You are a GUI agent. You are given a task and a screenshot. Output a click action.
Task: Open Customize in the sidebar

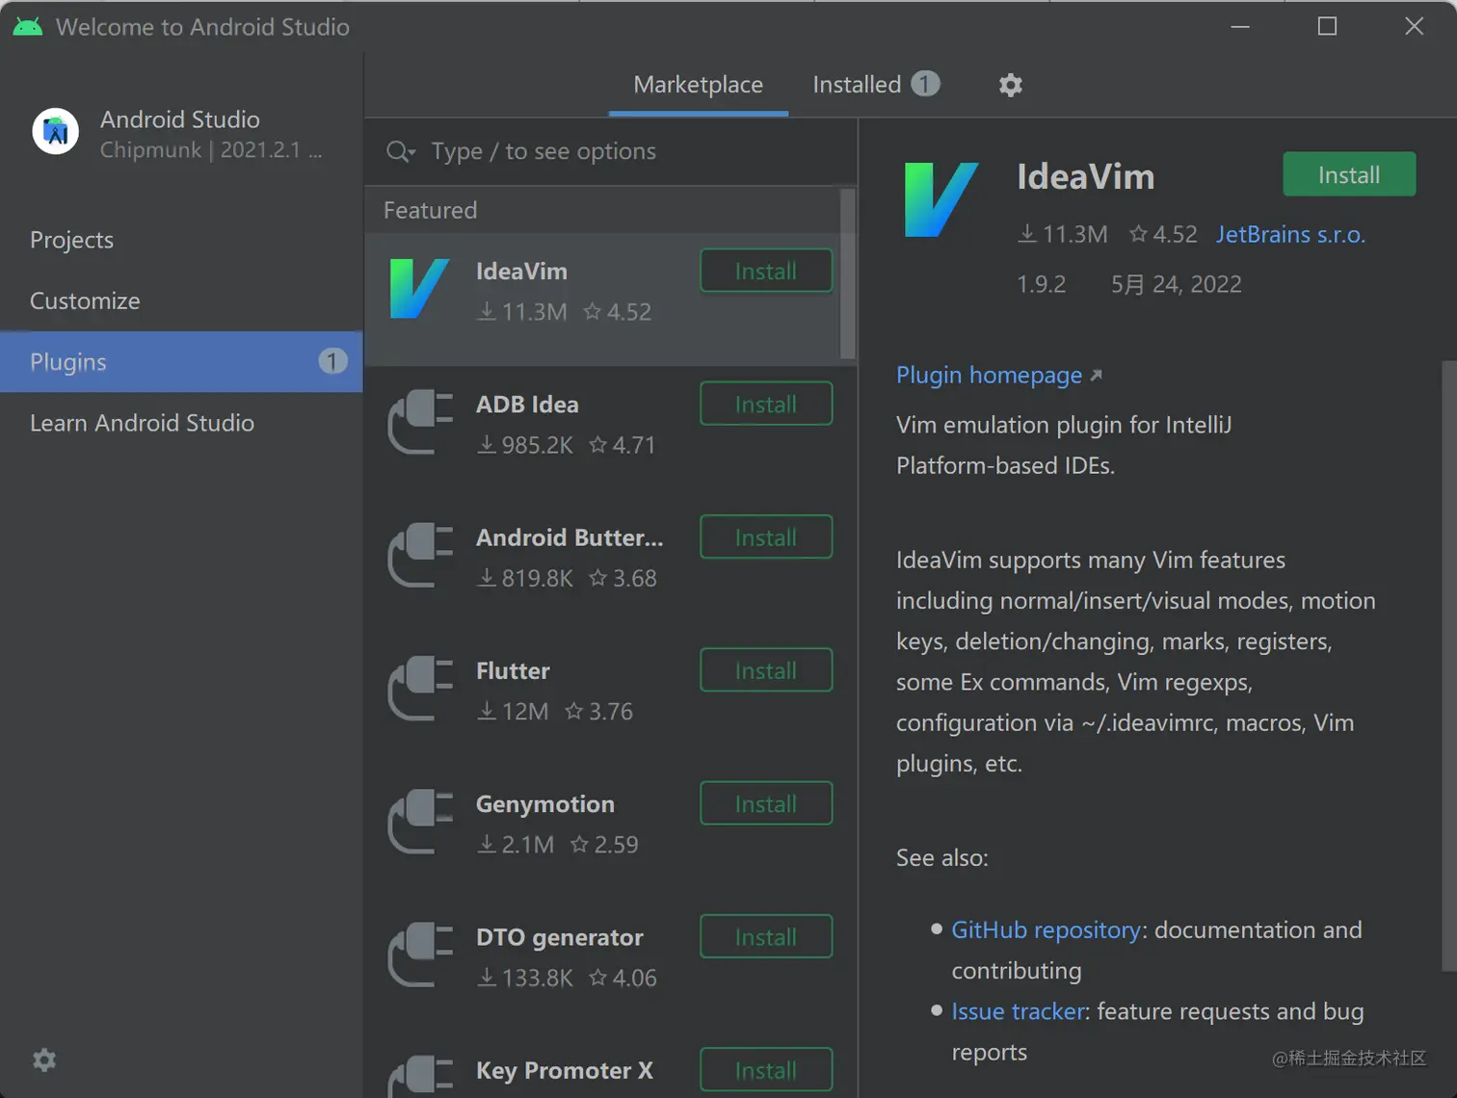click(181, 301)
